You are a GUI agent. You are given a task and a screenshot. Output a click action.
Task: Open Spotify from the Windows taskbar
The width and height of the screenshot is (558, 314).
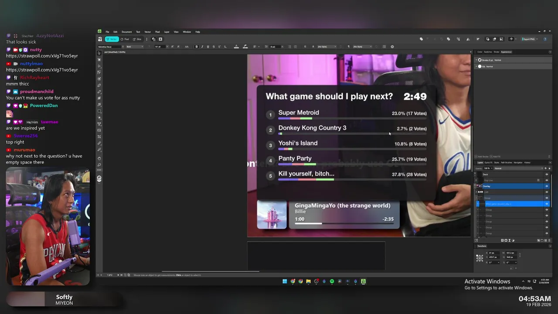[332, 281]
